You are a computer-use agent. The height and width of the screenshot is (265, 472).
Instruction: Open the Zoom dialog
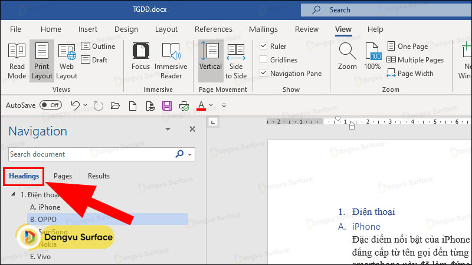point(347,57)
